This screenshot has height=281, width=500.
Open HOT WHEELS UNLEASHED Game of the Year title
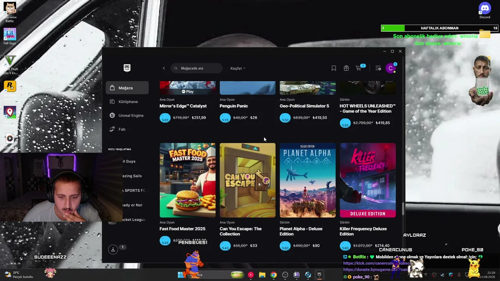pyautogui.click(x=368, y=108)
